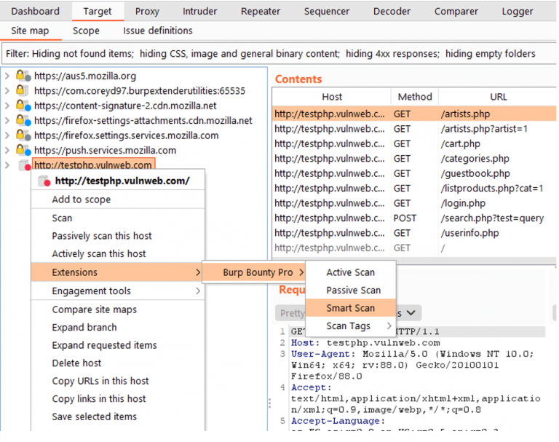The height and width of the screenshot is (442, 559).
Task: Click the Pretty view button
Action: click(x=291, y=313)
